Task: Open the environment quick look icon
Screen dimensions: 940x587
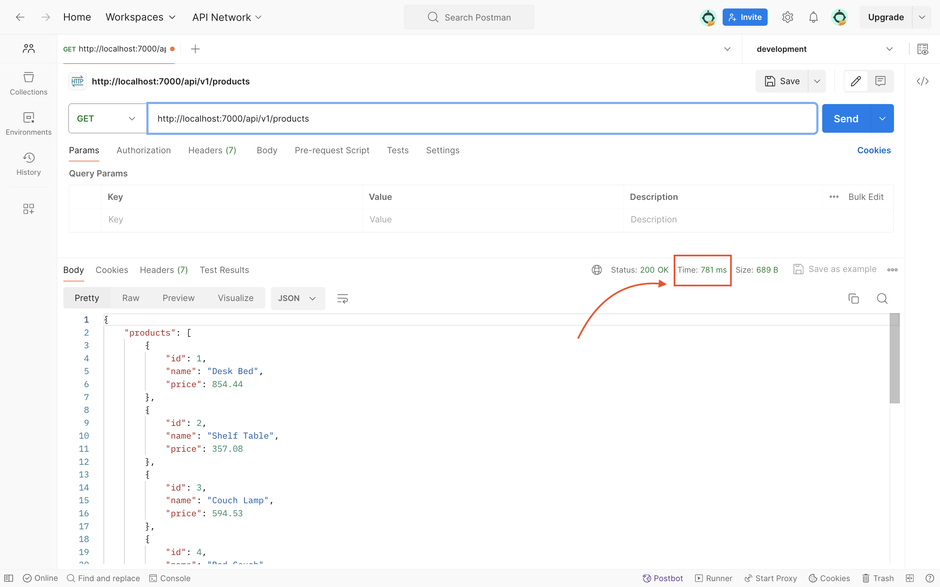Action: [x=922, y=49]
